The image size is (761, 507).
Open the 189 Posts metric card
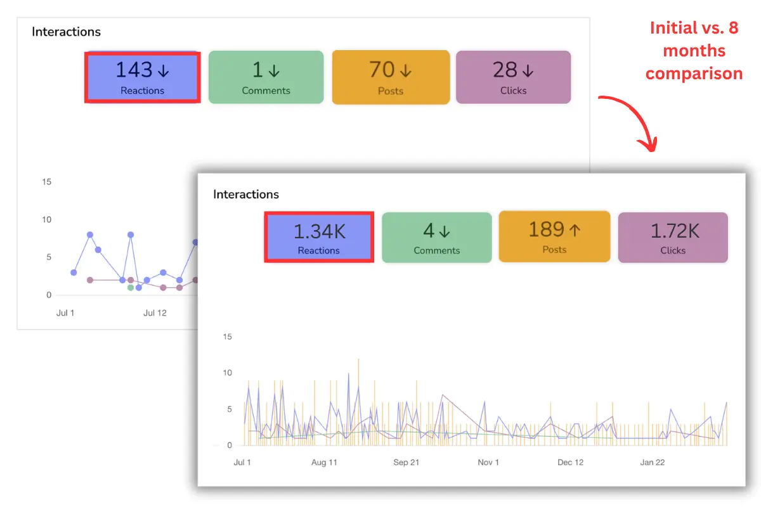(x=554, y=237)
